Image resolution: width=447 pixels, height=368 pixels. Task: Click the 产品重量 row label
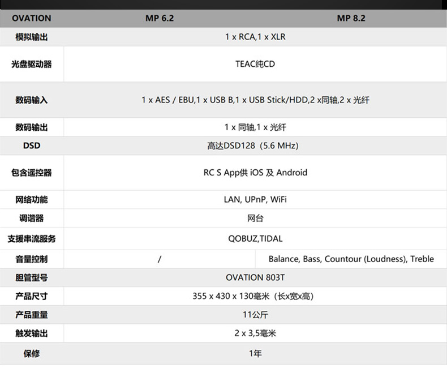(31, 315)
